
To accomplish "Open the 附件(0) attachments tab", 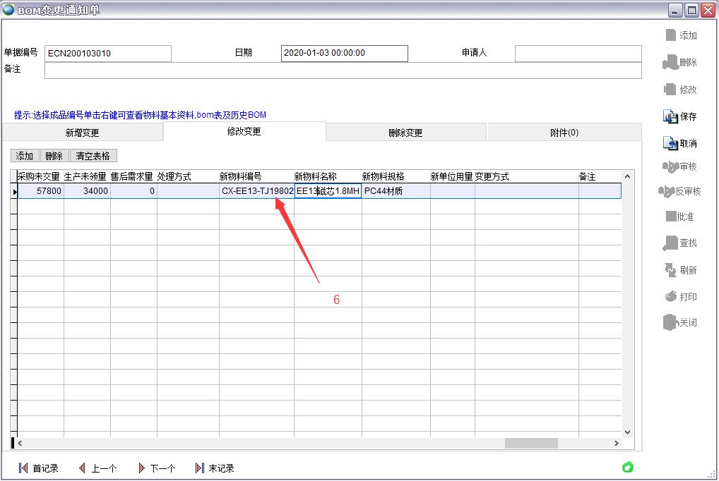I will pyautogui.click(x=564, y=133).
